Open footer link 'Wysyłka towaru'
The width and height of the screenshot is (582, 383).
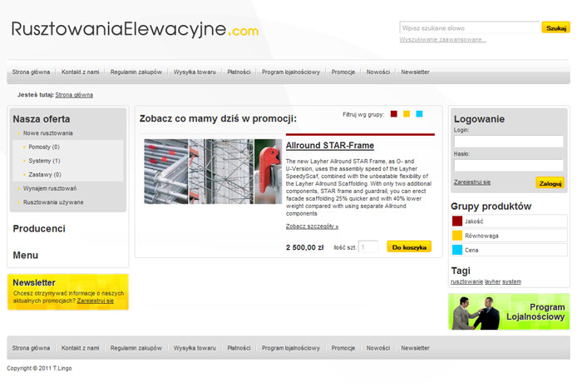click(195, 348)
